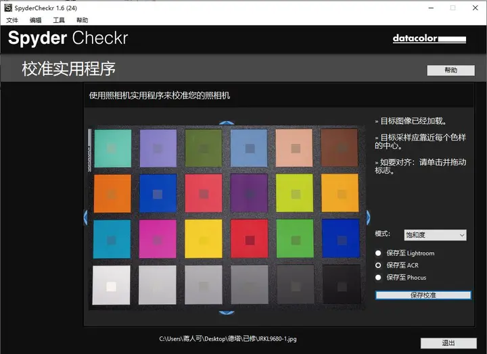Click the 保存校准 button
This screenshot has height=354, width=487.
point(423,295)
